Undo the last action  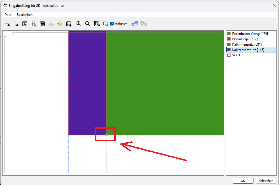[x=135, y=24]
